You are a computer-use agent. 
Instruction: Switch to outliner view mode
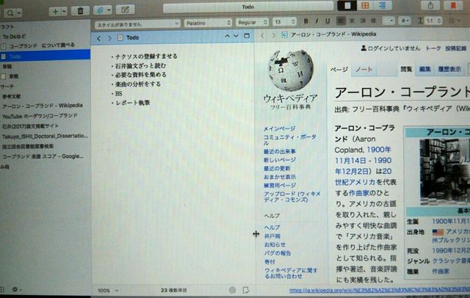tap(383, 5)
